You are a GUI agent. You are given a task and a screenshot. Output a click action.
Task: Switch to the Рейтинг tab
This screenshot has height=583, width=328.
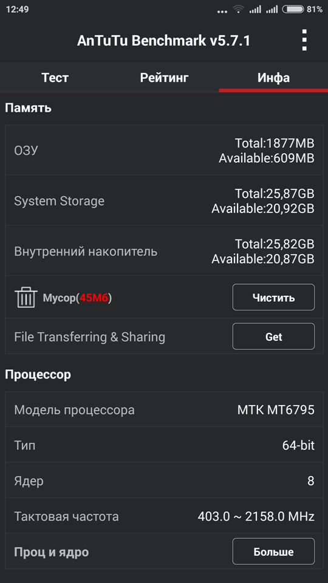[165, 78]
